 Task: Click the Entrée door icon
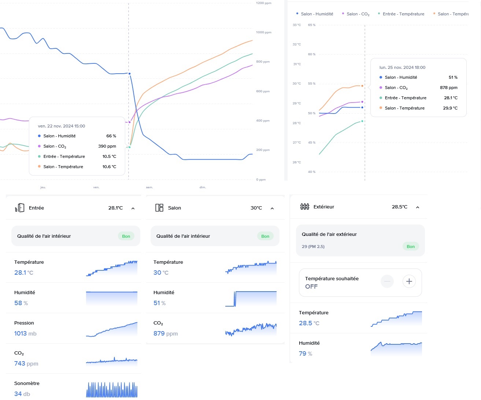(19, 208)
